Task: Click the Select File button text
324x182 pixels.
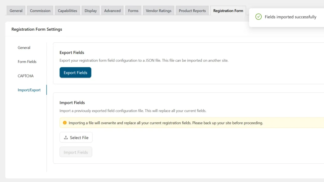Action: [79, 137]
